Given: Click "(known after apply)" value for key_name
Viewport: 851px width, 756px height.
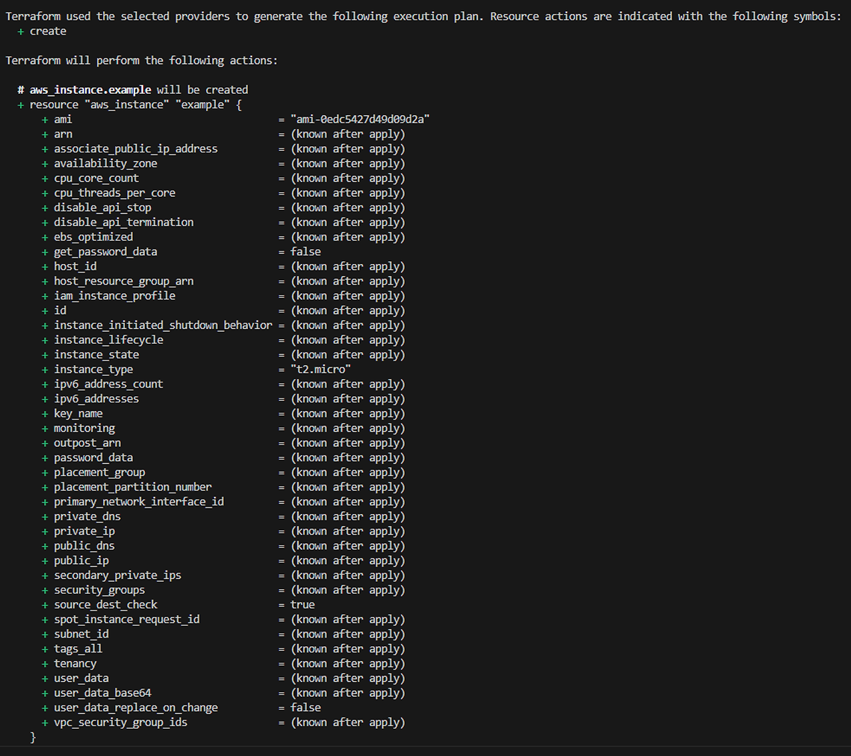Looking at the screenshot, I should pyautogui.click(x=348, y=413).
